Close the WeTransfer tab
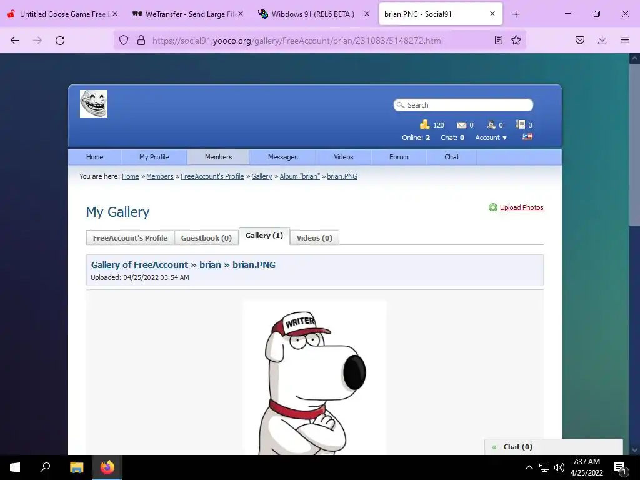Viewport: 640px width, 480px height. click(241, 14)
